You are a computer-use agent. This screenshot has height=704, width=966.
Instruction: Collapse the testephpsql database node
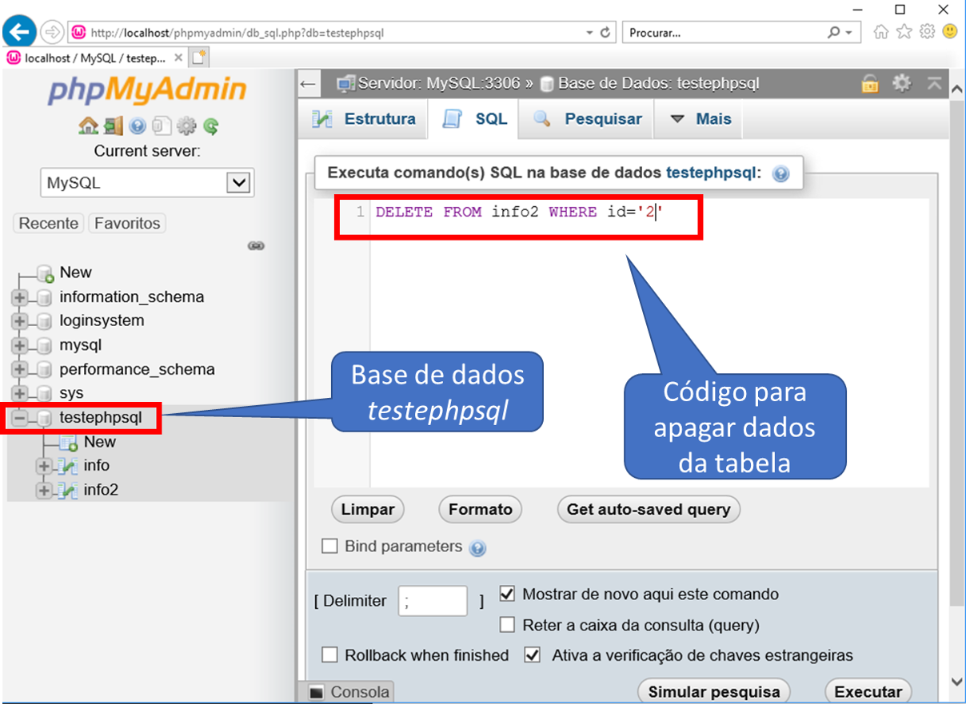[x=20, y=418]
